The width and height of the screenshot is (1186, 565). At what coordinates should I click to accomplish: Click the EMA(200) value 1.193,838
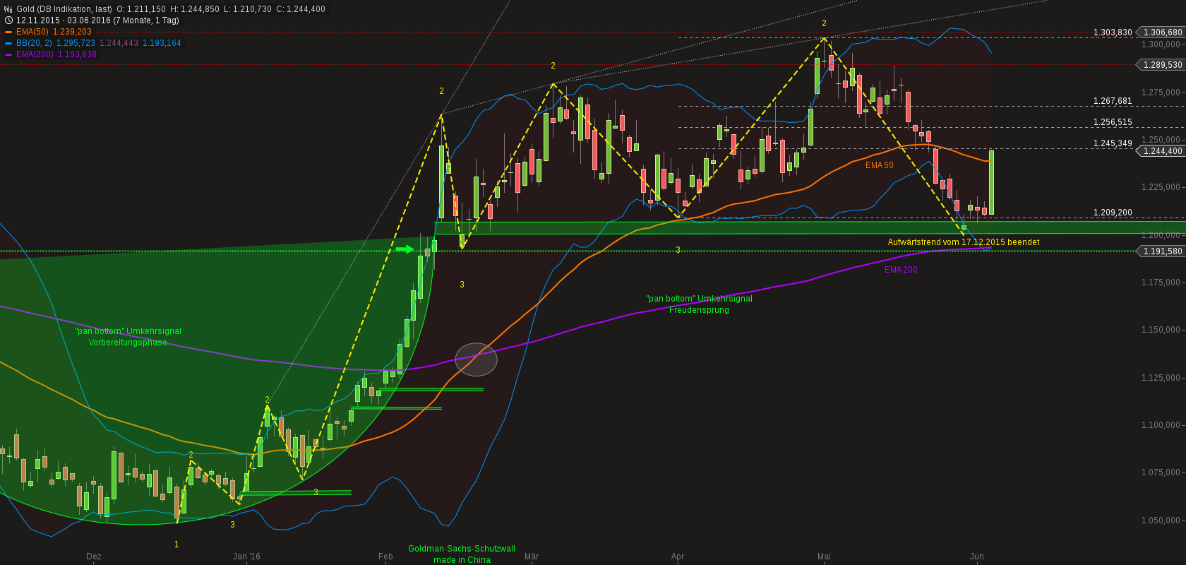click(76, 54)
